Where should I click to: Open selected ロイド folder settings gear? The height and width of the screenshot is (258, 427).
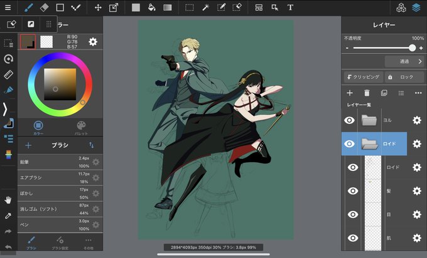(417, 143)
